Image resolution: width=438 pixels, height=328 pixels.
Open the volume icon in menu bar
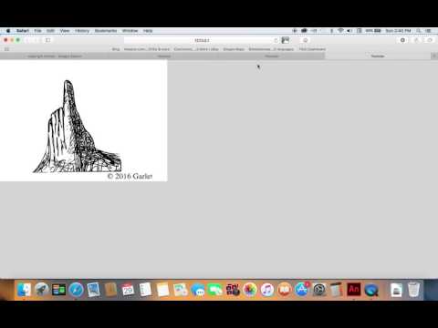coord(349,31)
